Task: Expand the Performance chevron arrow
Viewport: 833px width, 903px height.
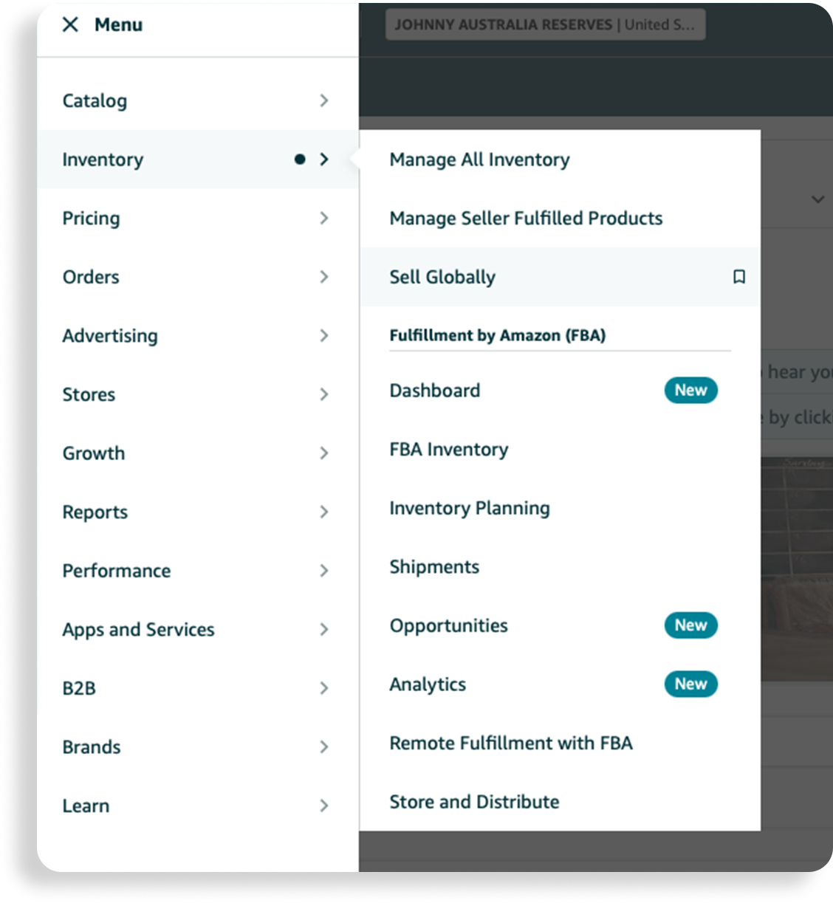Action: point(323,570)
